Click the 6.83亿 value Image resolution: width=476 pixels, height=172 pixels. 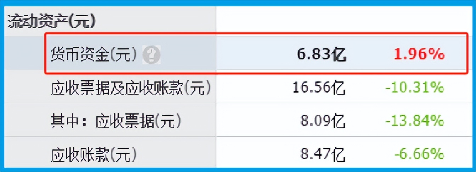[322, 54]
